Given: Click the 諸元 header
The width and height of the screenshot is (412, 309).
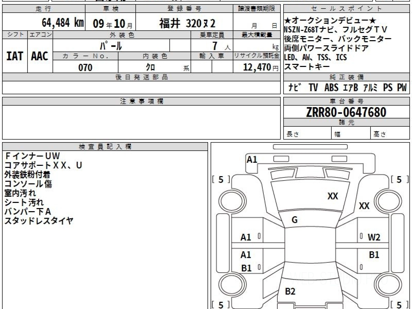Looking at the screenshot, I should click(x=346, y=123).
